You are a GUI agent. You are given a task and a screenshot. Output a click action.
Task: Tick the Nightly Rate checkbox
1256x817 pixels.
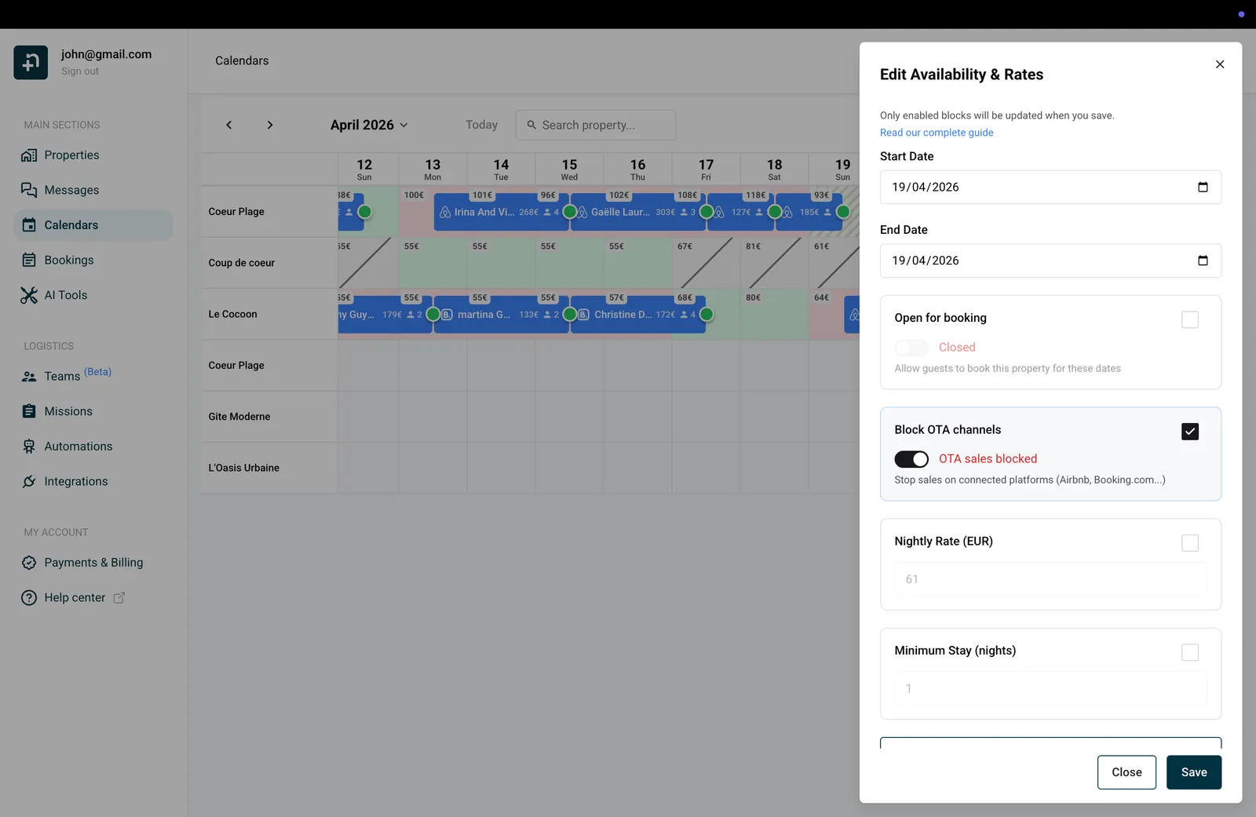pos(1190,542)
